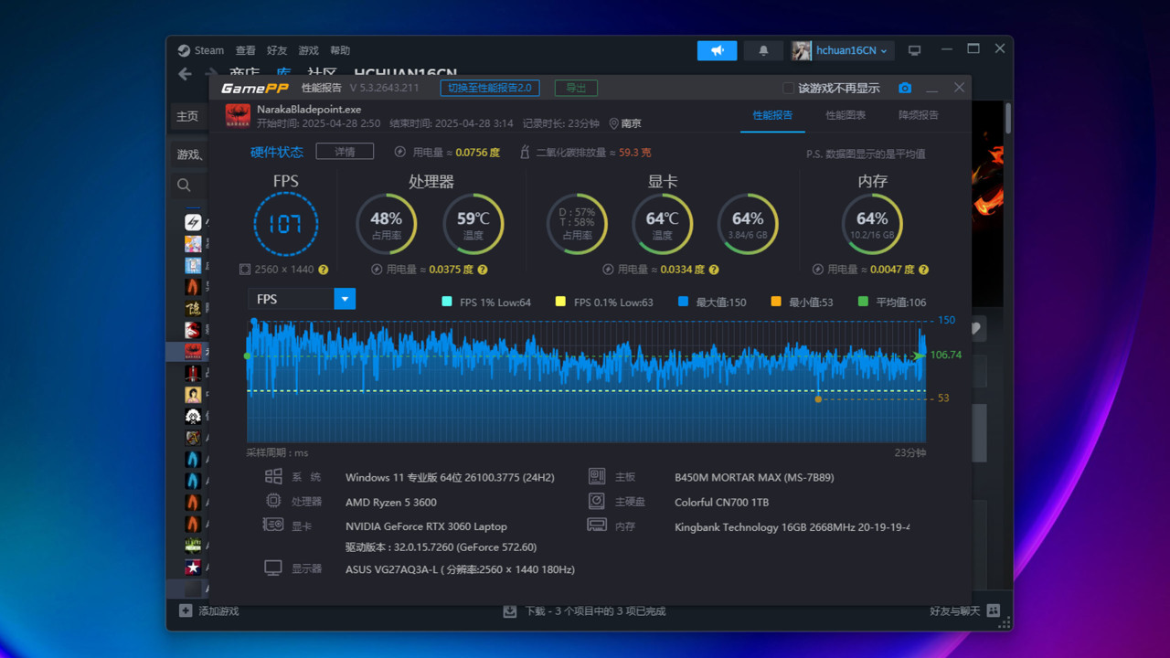Click the orange 最小值 legend swatch

[776, 302]
